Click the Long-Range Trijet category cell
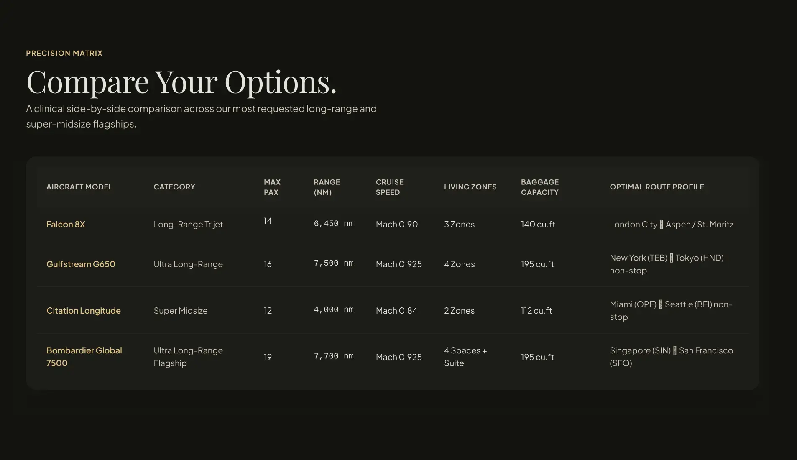797x460 pixels. pos(188,225)
